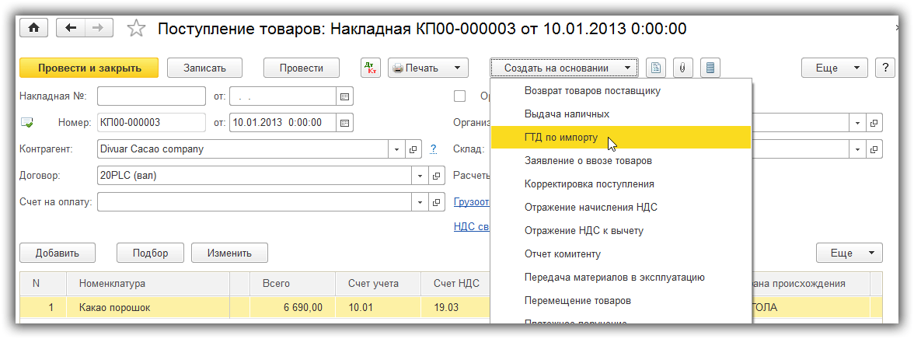Show Дт/Кт accounting entries icon
This screenshot has width=914, height=339.
tap(371, 68)
